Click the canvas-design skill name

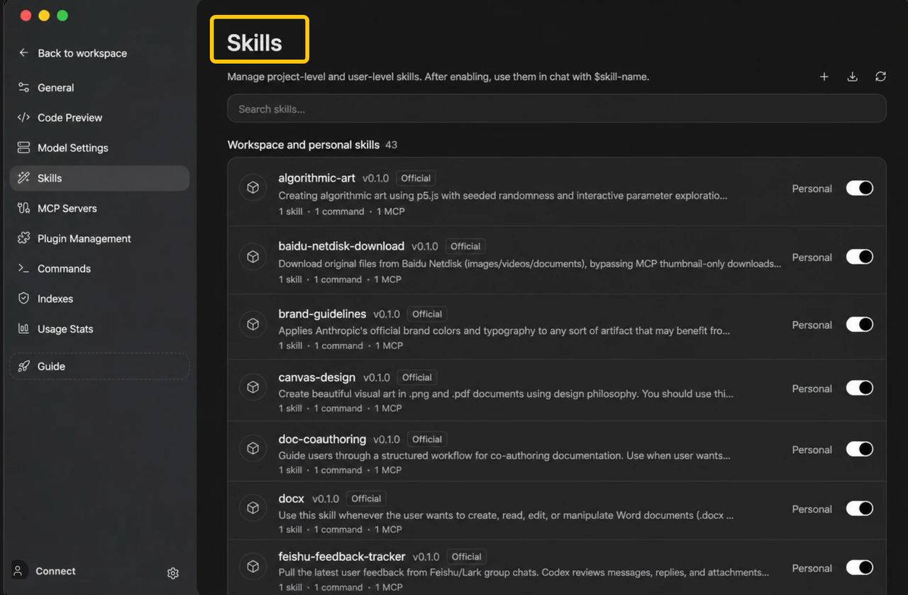pos(317,377)
